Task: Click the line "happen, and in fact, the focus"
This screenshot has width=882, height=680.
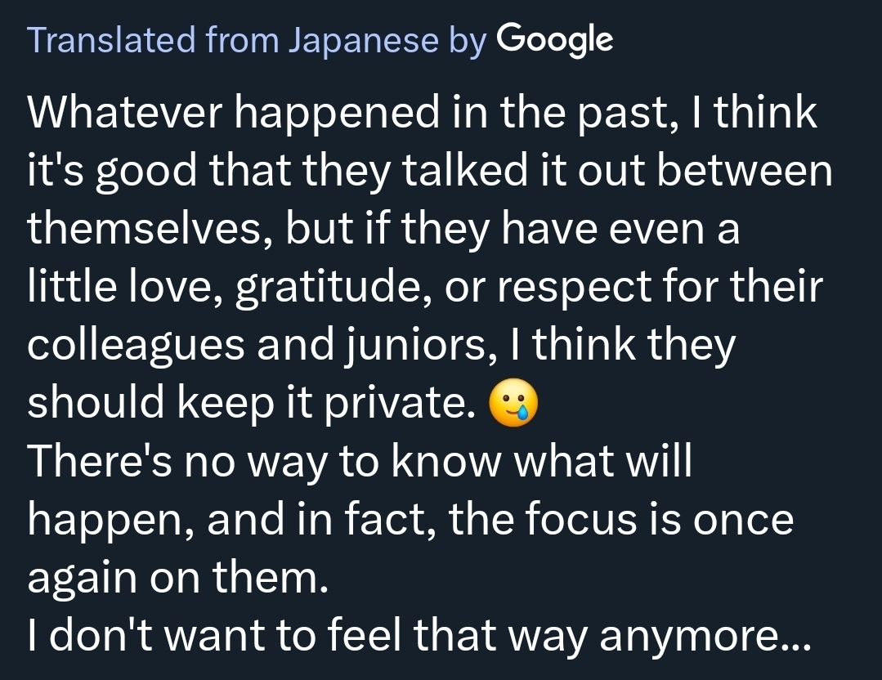Action: pos(410,521)
